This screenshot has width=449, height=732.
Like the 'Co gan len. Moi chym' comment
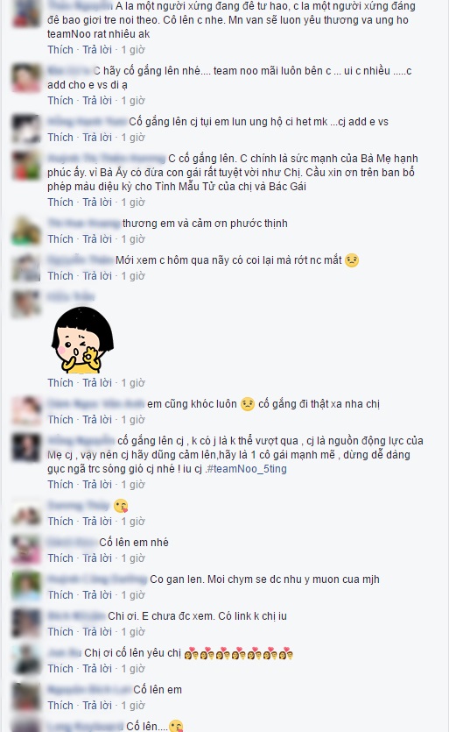60,594
